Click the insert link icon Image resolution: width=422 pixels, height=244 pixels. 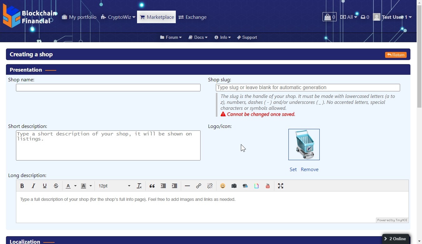click(x=199, y=186)
